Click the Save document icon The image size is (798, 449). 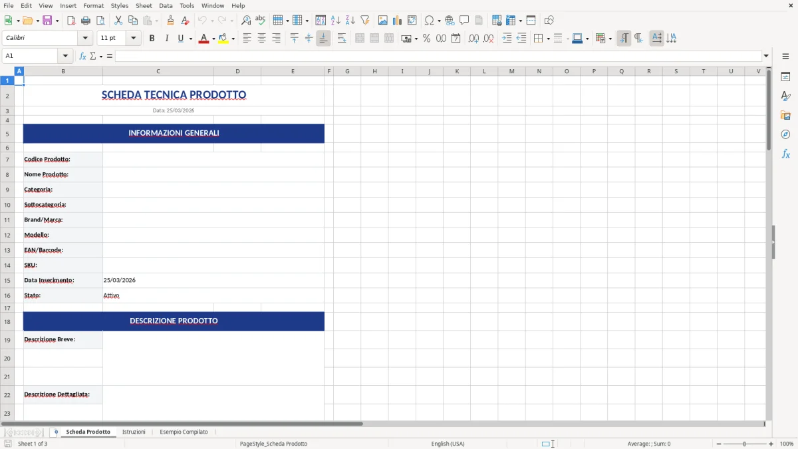pos(47,20)
